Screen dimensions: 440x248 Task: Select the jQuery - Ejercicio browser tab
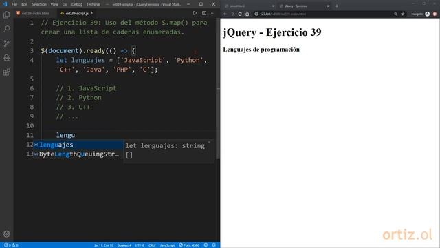(305, 6)
